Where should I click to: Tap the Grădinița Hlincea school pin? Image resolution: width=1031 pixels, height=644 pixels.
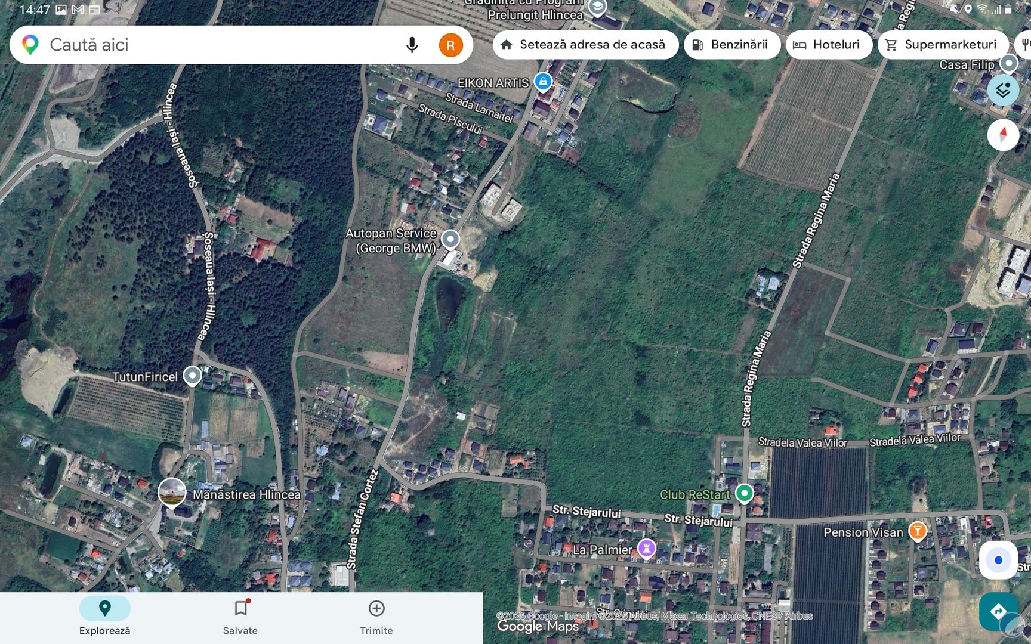pyautogui.click(x=597, y=8)
